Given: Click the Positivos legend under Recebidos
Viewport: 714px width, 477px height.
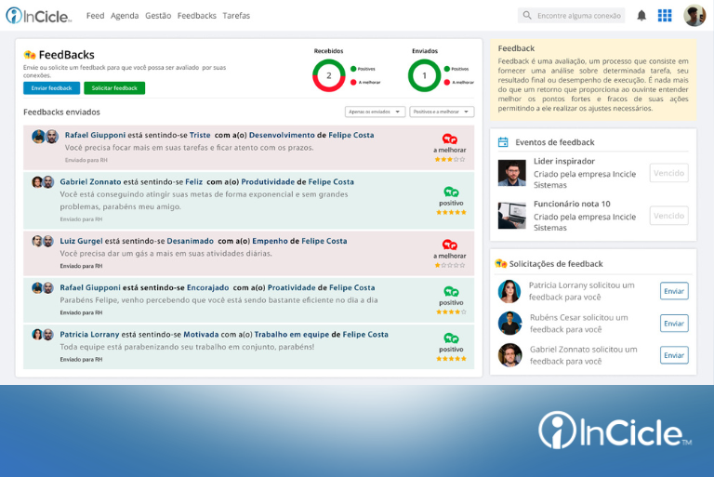Looking at the screenshot, I should point(363,69).
